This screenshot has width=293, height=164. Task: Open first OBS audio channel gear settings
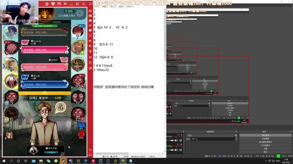click(x=181, y=140)
